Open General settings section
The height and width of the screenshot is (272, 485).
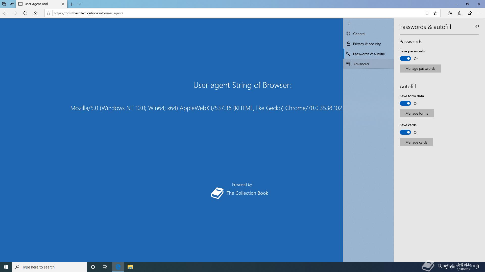[369, 34]
